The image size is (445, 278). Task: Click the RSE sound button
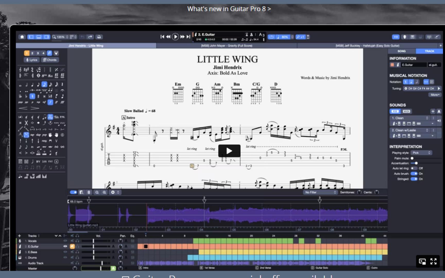point(395,111)
